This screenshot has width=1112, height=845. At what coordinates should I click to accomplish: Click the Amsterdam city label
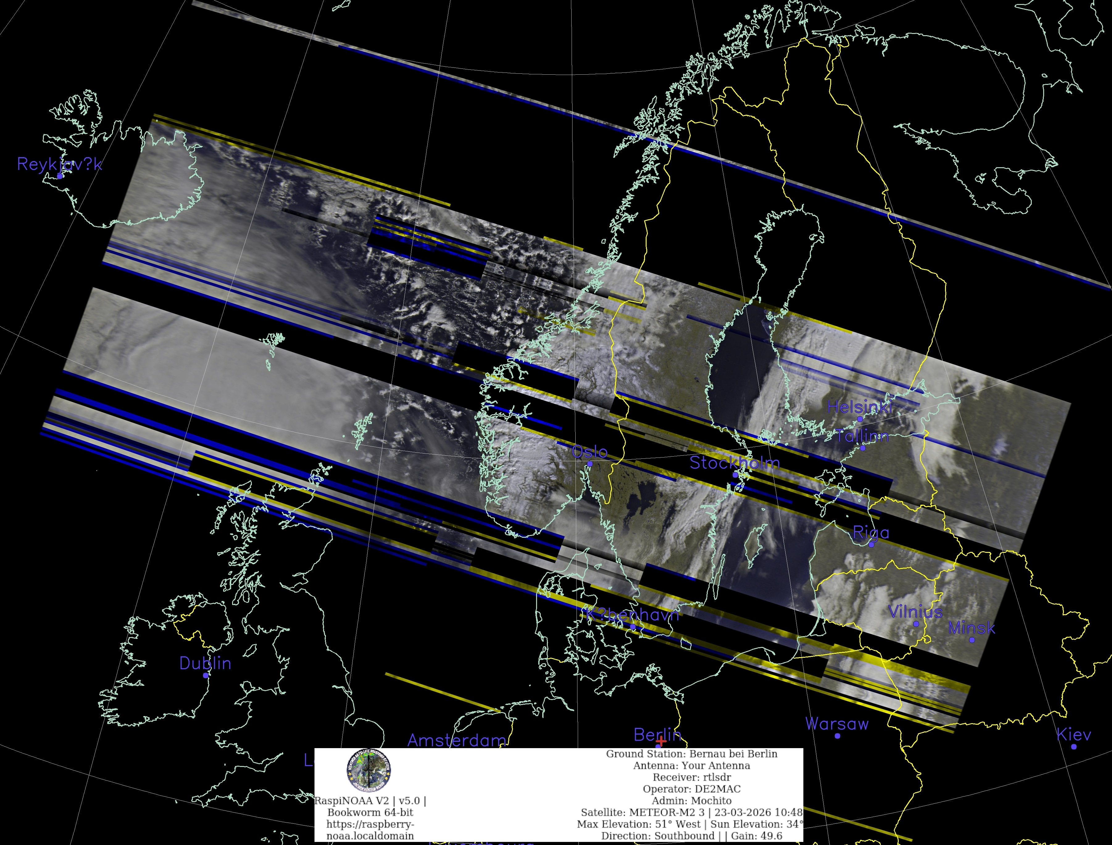click(x=456, y=740)
